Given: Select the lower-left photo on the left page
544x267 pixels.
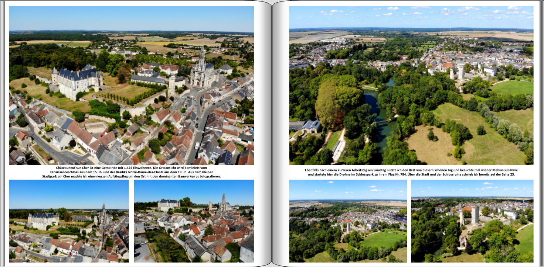Looking at the screenshot, I should (69, 221).
